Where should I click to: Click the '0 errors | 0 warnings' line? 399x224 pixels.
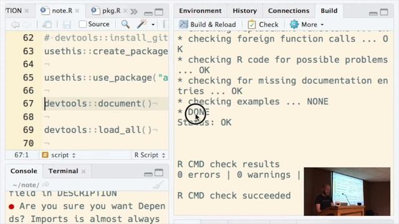(x=239, y=175)
